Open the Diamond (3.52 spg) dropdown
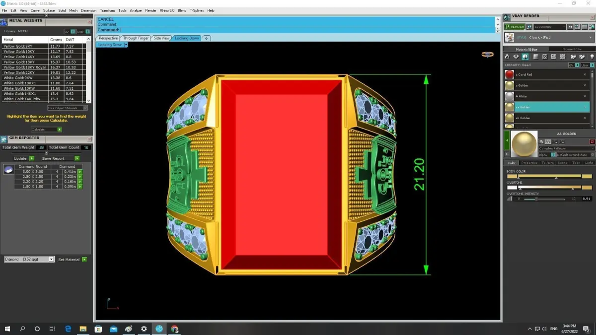 [29, 259]
